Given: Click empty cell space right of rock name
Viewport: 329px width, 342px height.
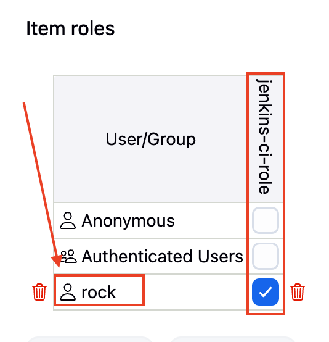Looking at the screenshot, I should (195, 292).
